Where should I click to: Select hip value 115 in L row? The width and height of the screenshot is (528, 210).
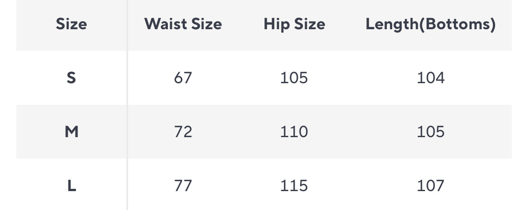[294, 186]
